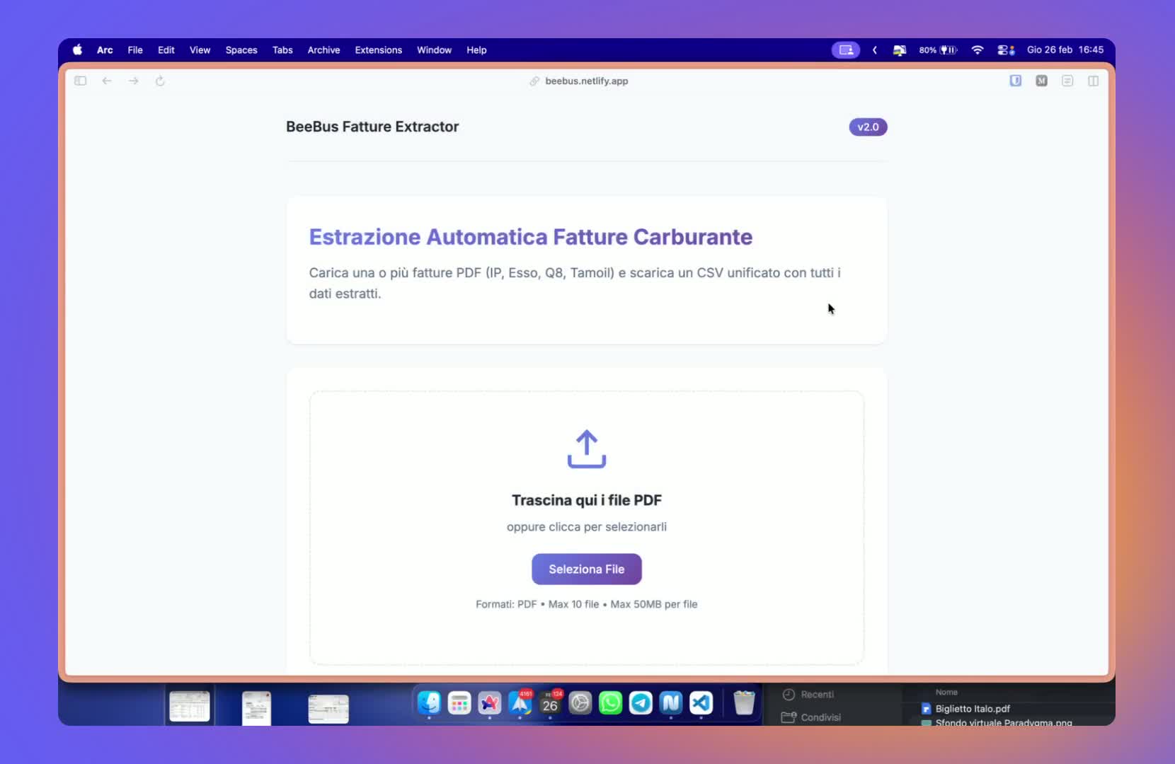Click the BeeBus Fatture Extractor title

point(372,127)
